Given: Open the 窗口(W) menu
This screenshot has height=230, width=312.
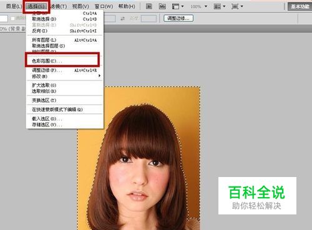Looking at the screenshot, I should tap(104, 6).
